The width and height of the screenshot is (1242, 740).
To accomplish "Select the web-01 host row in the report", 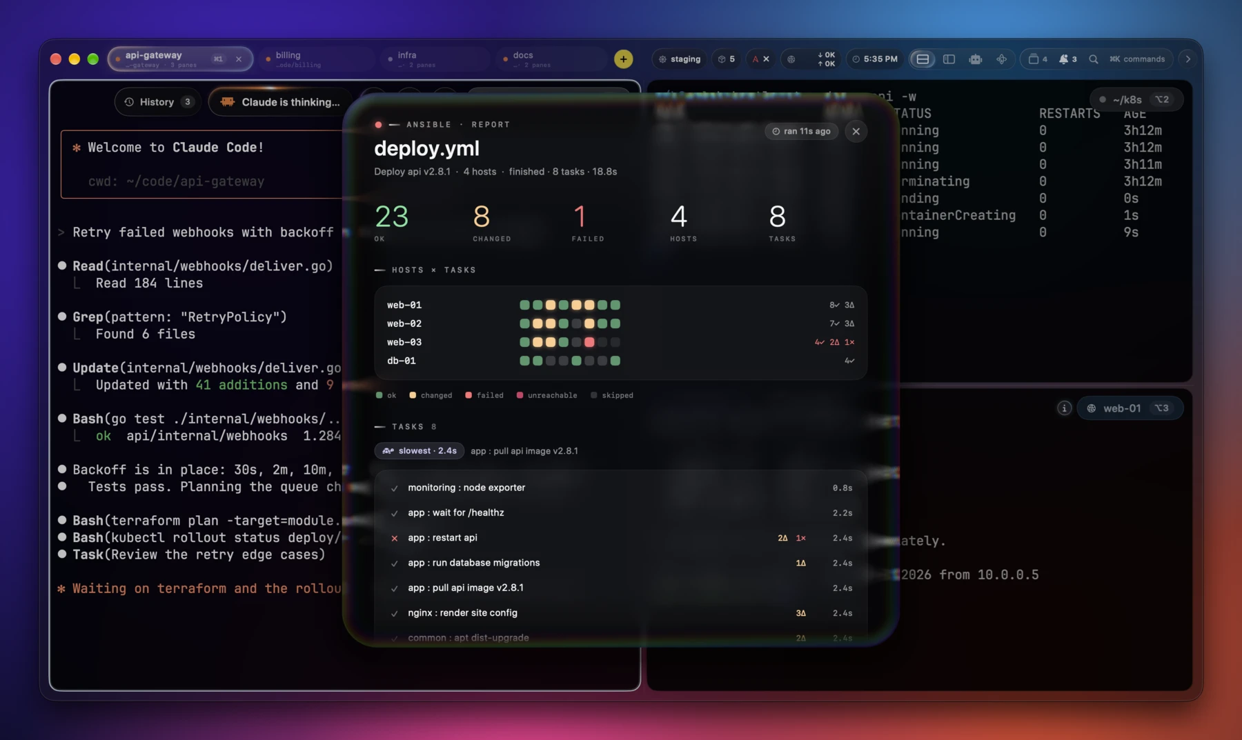I will coord(620,305).
